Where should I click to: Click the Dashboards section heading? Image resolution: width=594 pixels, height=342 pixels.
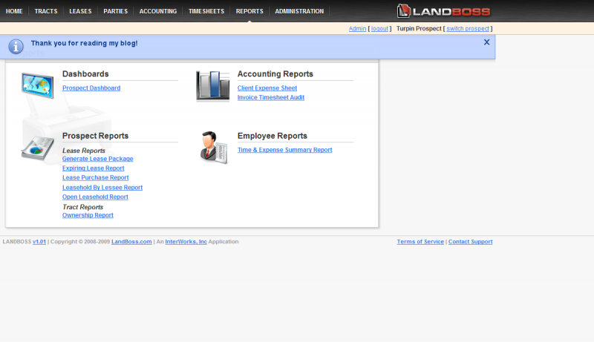coord(85,73)
